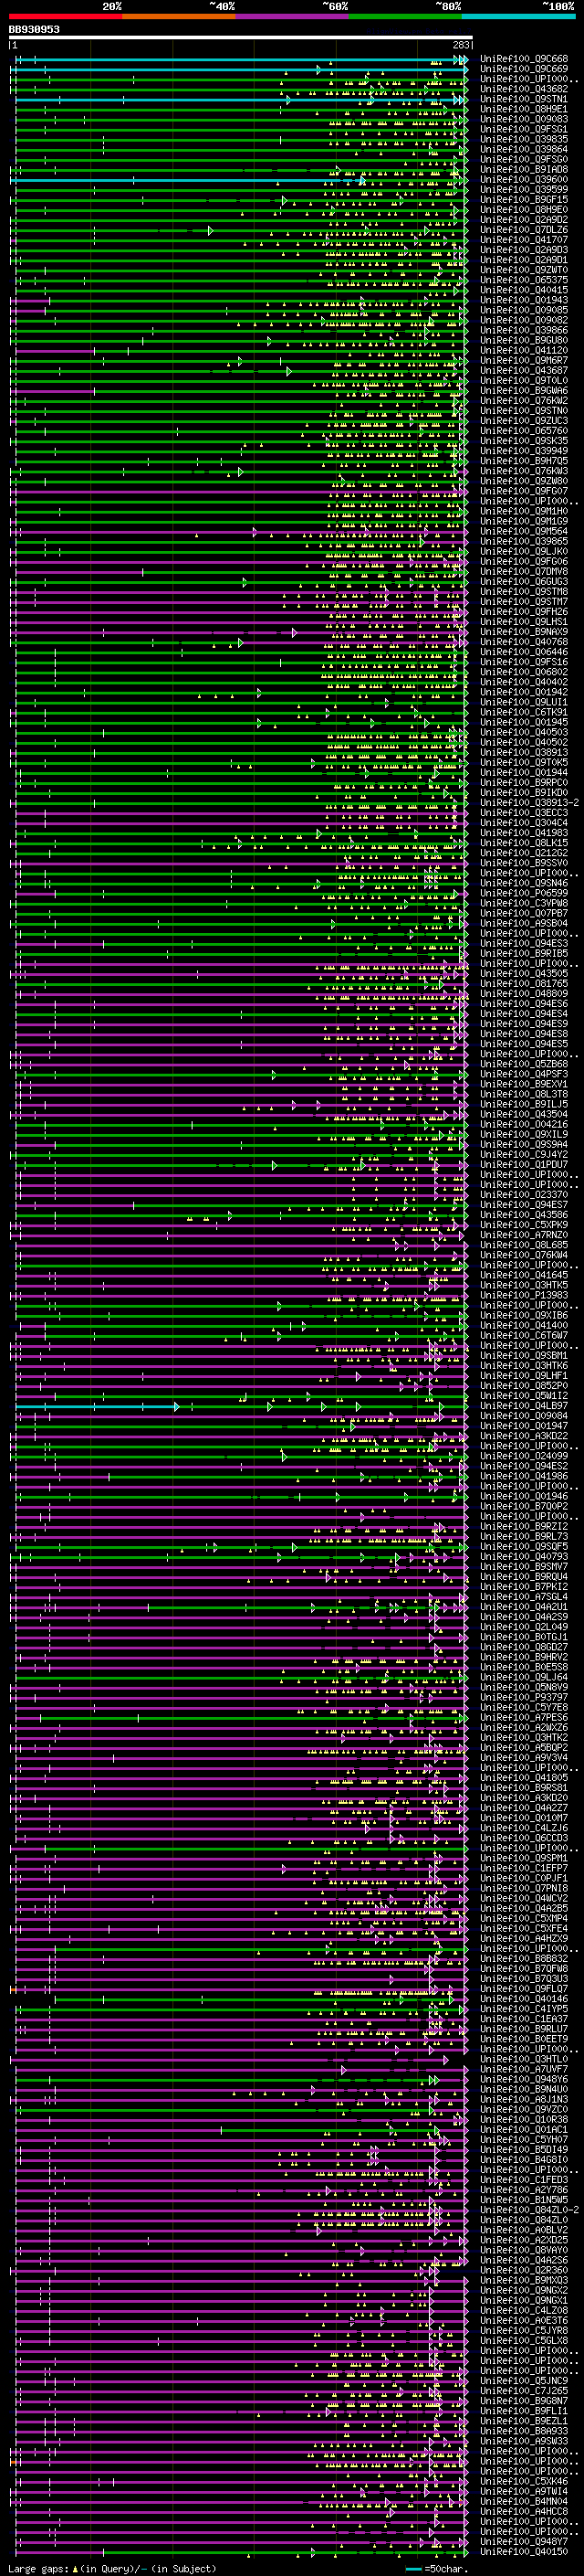Select hit UniRef100_B9EXV1
This screenshot has height=2576, width=584.
click(524, 1084)
